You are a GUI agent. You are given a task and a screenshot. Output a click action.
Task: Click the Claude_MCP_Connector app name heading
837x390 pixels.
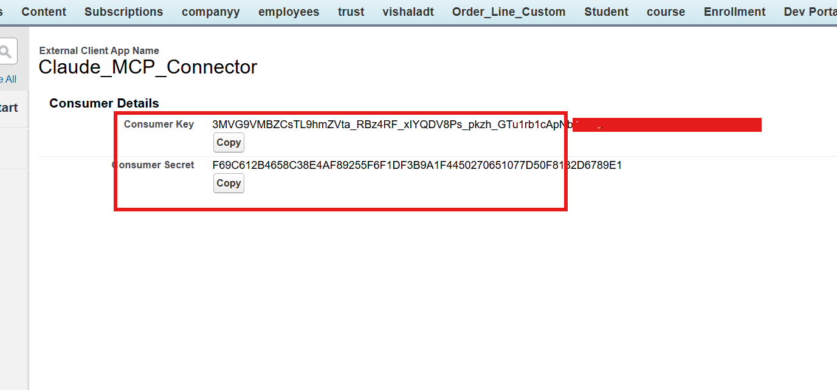tap(148, 67)
